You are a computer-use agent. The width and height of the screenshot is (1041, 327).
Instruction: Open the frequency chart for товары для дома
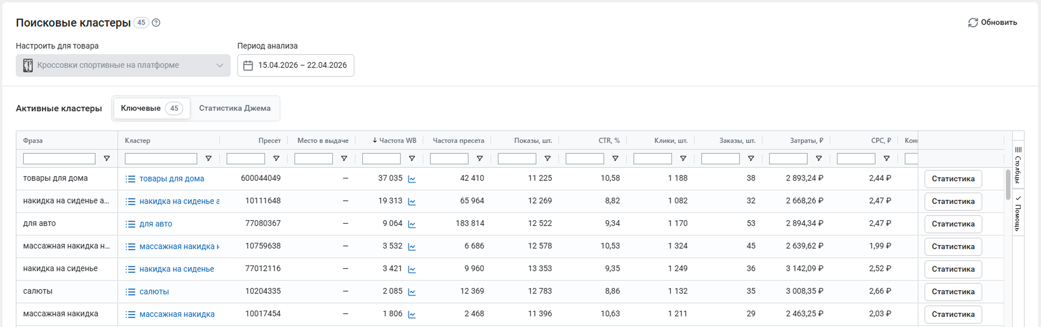(x=412, y=179)
